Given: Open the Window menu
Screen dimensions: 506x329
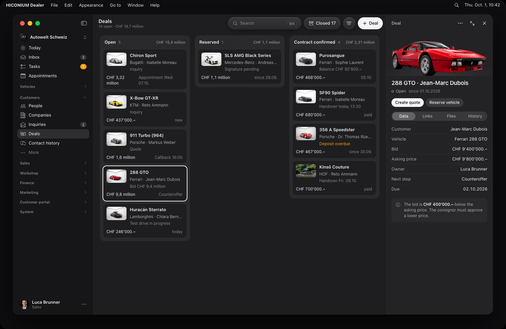Looking at the screenshot, I should (135, 5).
